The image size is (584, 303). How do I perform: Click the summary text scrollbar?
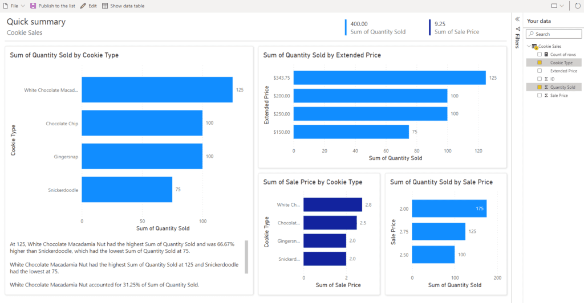click(246, 256)
